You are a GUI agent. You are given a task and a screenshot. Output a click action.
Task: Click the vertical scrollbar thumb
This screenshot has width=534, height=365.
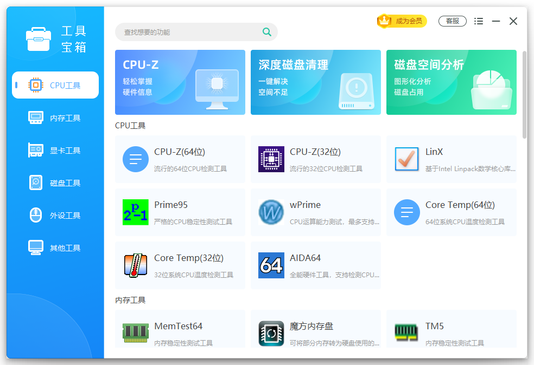click(524, 94)
